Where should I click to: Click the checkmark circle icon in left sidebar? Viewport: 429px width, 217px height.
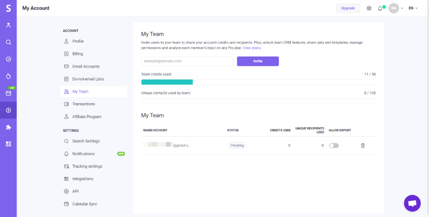(8, 59)
